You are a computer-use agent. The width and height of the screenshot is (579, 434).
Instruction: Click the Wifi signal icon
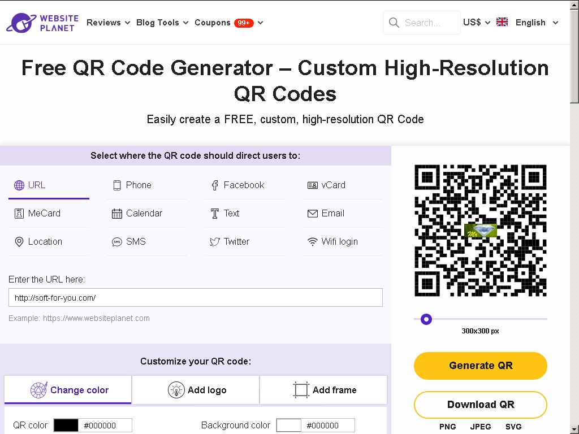312,242
